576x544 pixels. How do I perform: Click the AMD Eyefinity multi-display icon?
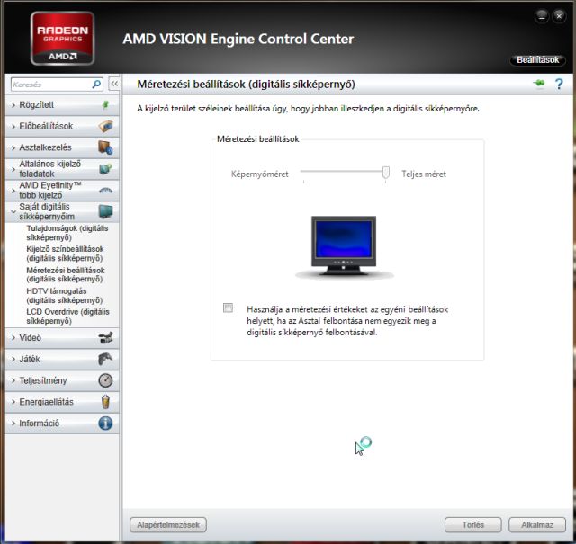[x=106, y=190]
